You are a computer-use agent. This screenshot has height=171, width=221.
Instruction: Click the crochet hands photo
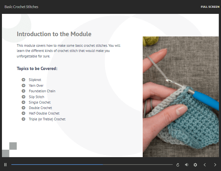pos(181,97)
